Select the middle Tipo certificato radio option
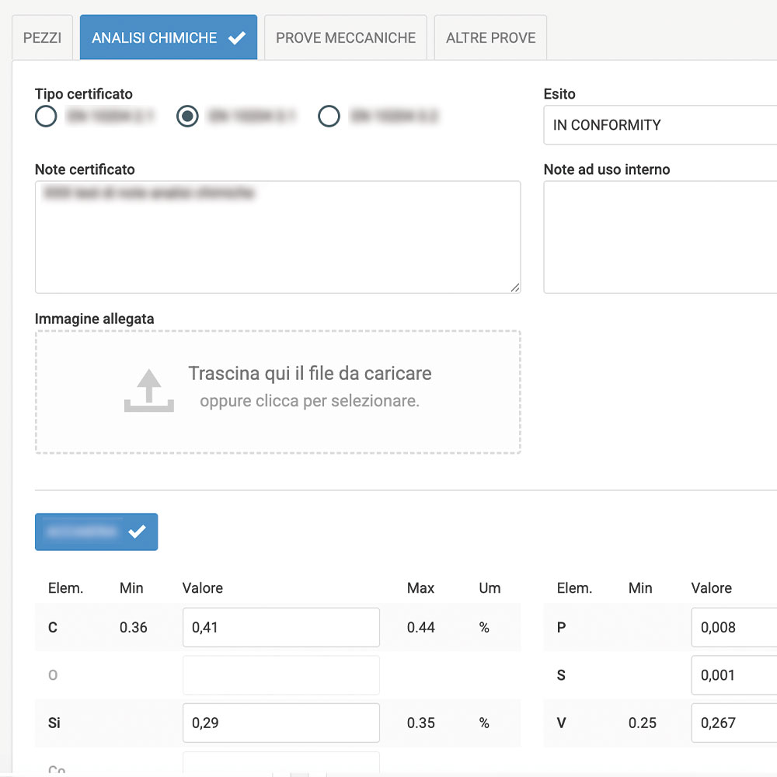 pos(187,117)
